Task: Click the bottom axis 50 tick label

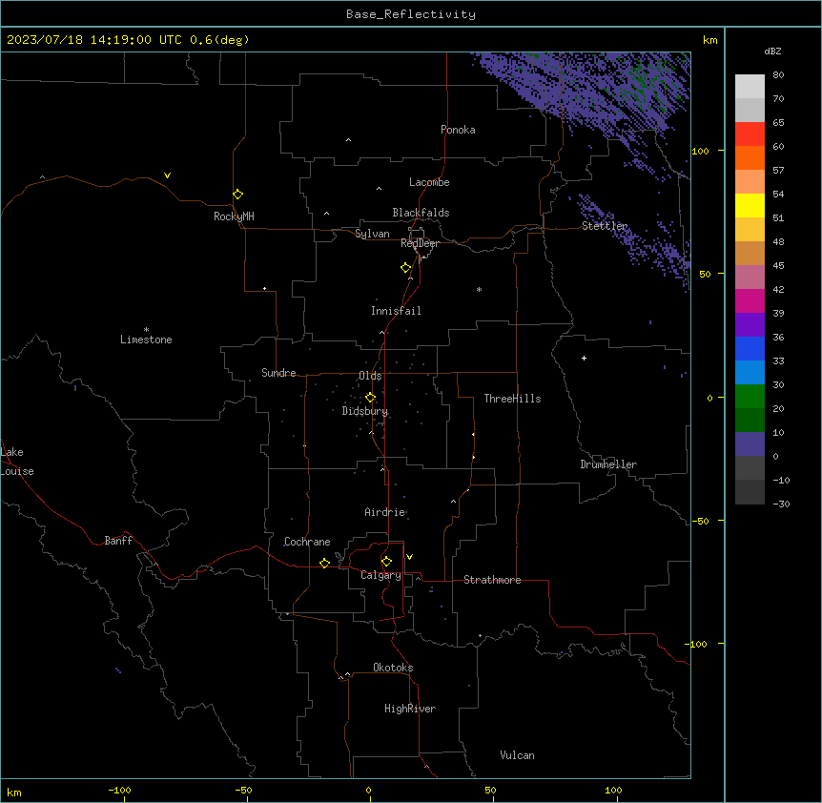Action: [x=490, y=790]
